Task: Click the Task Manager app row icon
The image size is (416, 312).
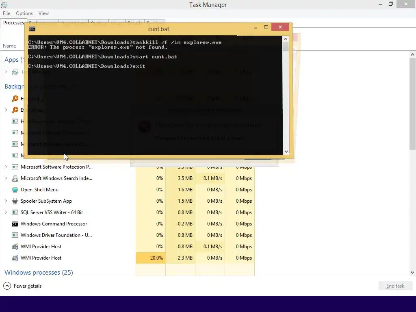Action: [15, 72]
